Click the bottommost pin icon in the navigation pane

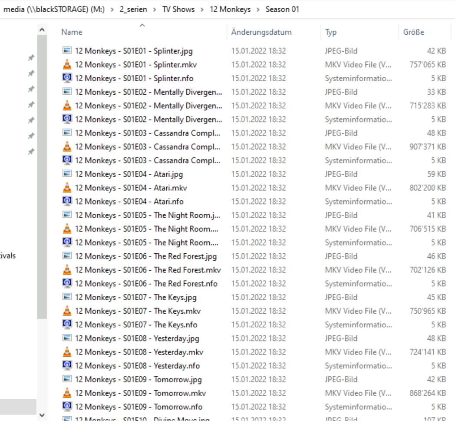31,152
